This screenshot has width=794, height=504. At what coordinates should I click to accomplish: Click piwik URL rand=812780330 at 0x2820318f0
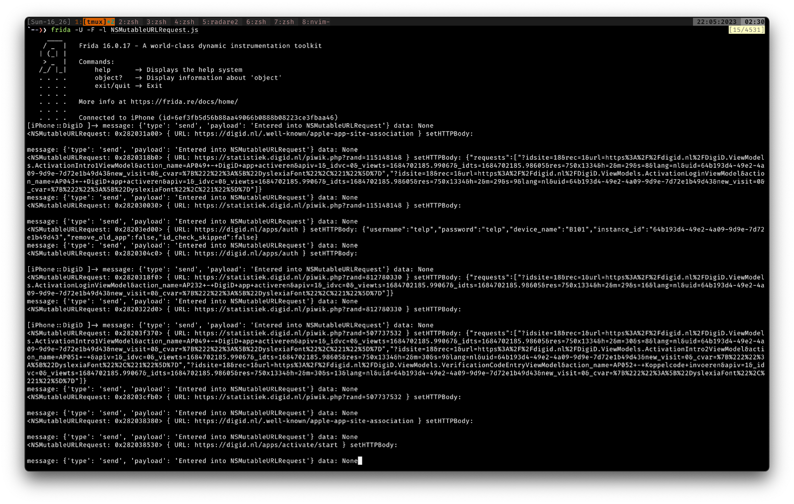pos(298,277)
